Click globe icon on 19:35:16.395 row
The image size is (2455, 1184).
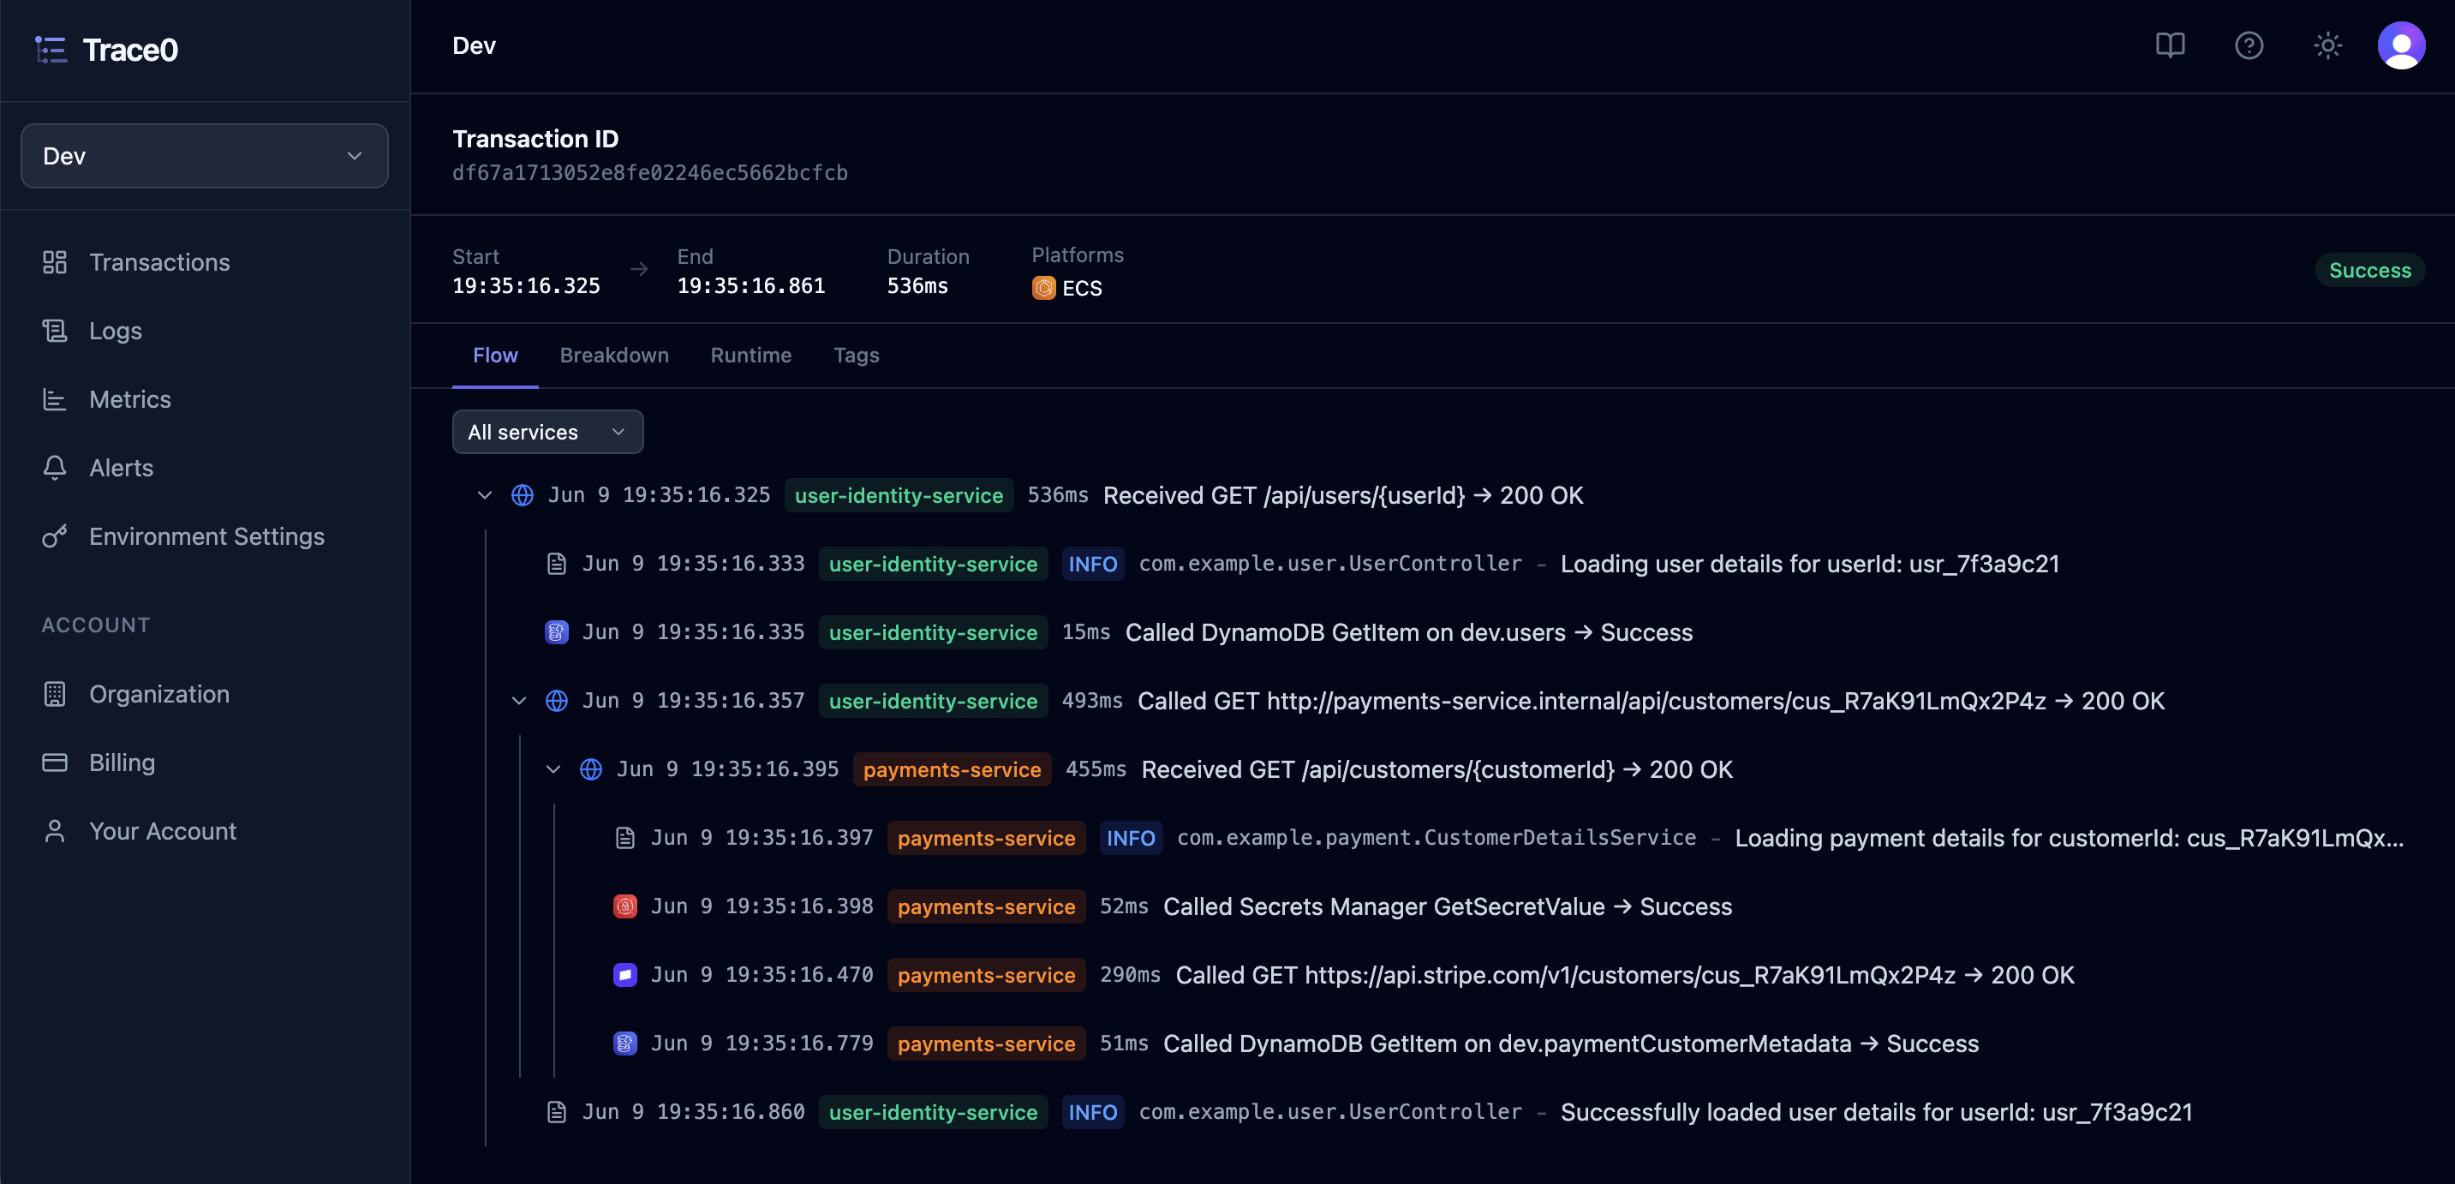(x=591, y=770)
